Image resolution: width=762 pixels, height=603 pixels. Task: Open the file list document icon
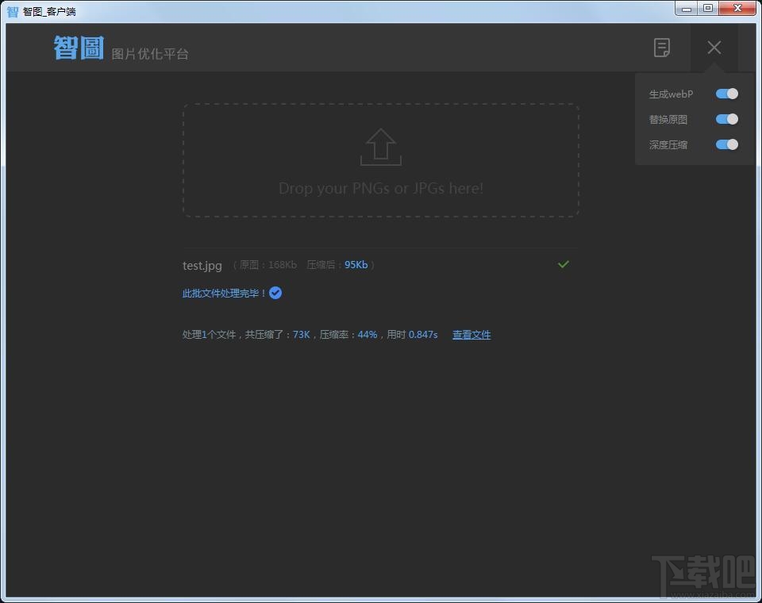click(662, 48)
